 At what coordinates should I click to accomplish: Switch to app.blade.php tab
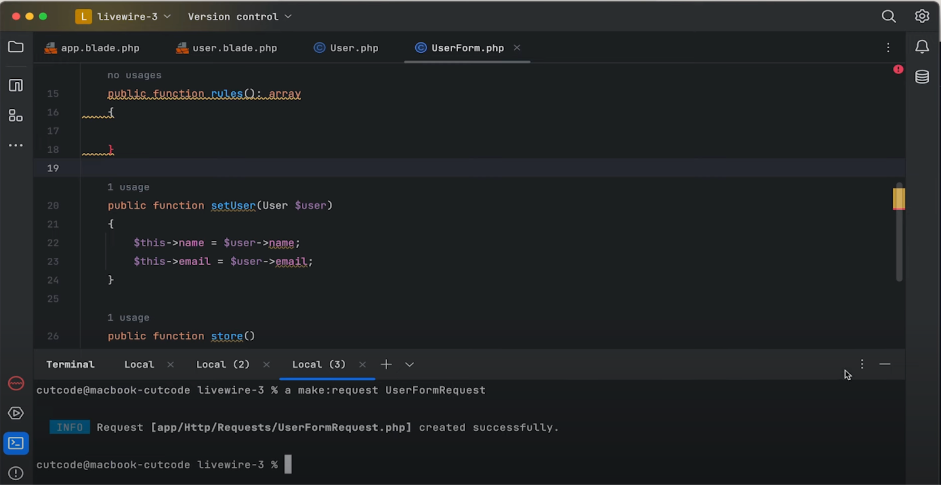(92, 48)
